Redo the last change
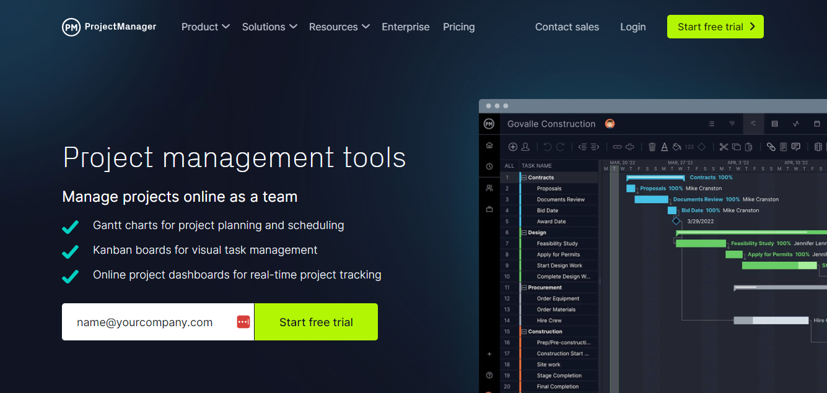This screenshot has width=827, height=393. [560, 147]
